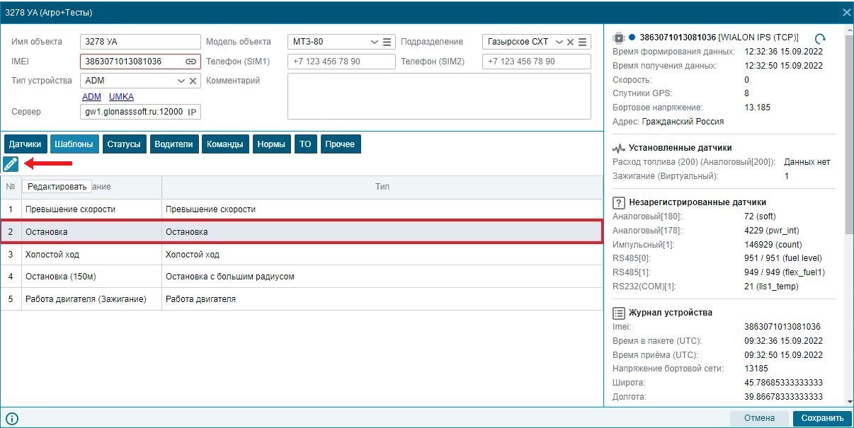
Task: Click the question mark icon for unregistered sensors
Action: coord(618,202)
